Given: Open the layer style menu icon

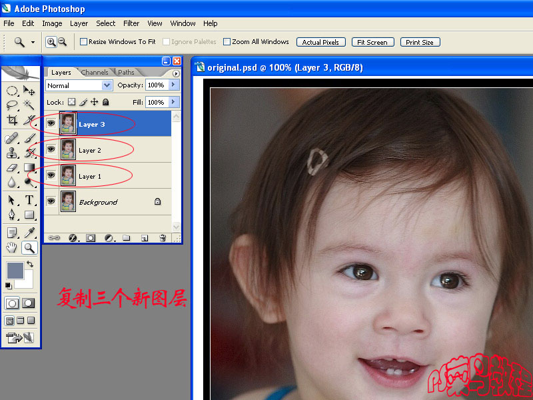Looking at the screenshot, I should point(73,238).
